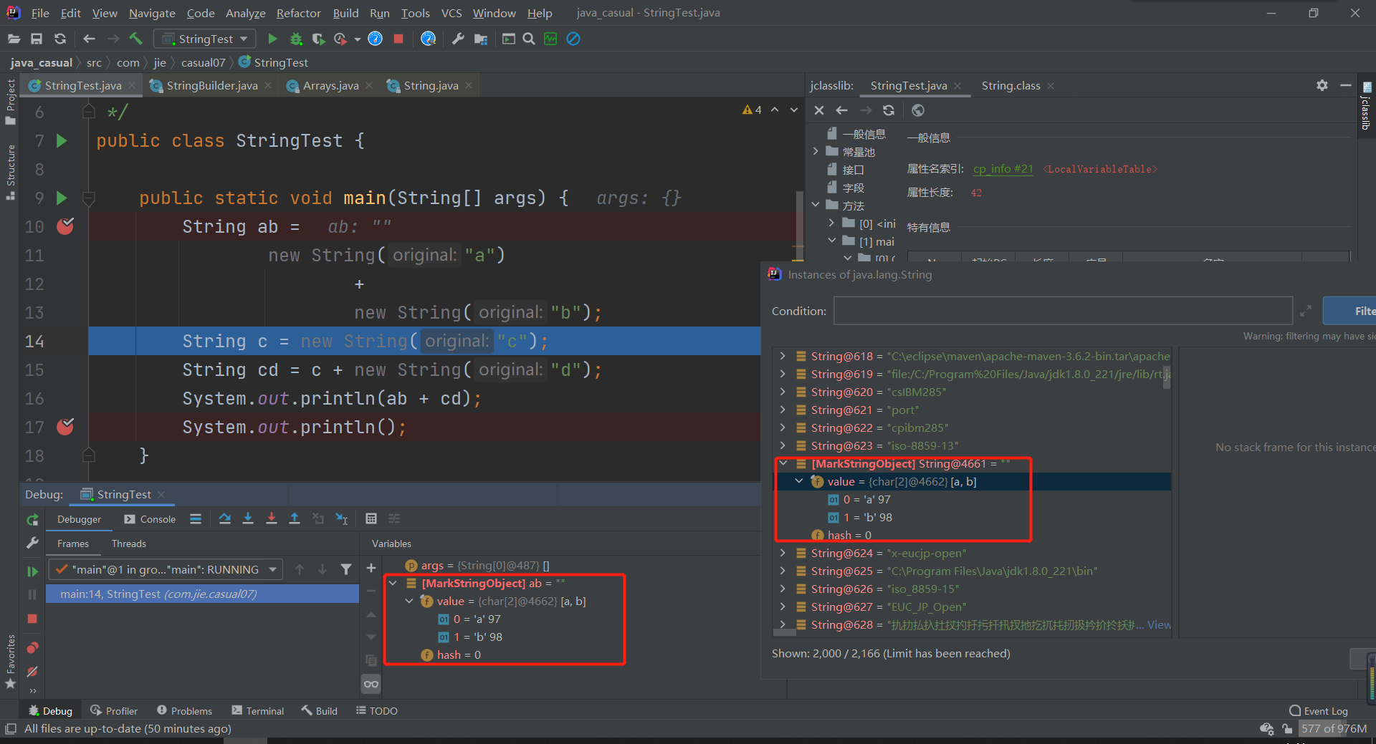Open the Terminal tool window
1376x744 pixels.
[258, 710]
